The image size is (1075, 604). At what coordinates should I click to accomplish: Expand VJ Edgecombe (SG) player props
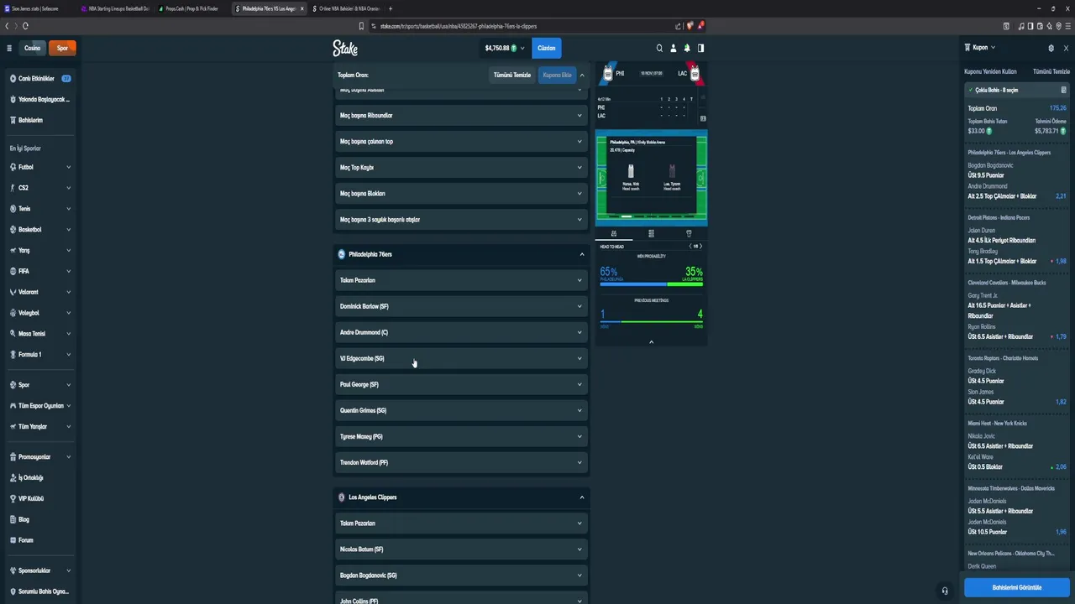pyautogui.click(x=461, y=358)
